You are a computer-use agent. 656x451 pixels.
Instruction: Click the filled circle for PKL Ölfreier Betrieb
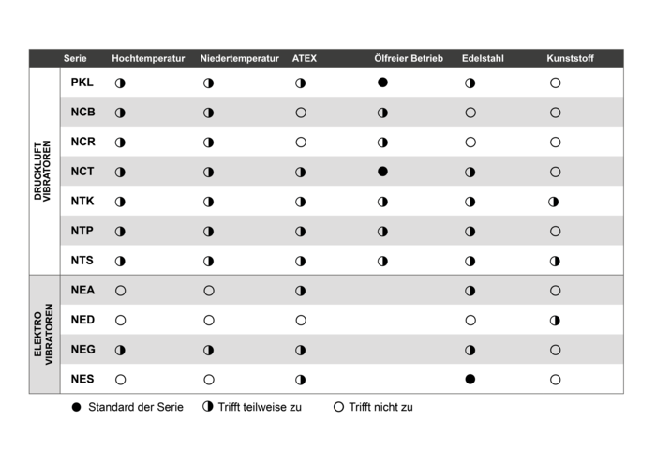pyautogui.click(x=382, y=83)
